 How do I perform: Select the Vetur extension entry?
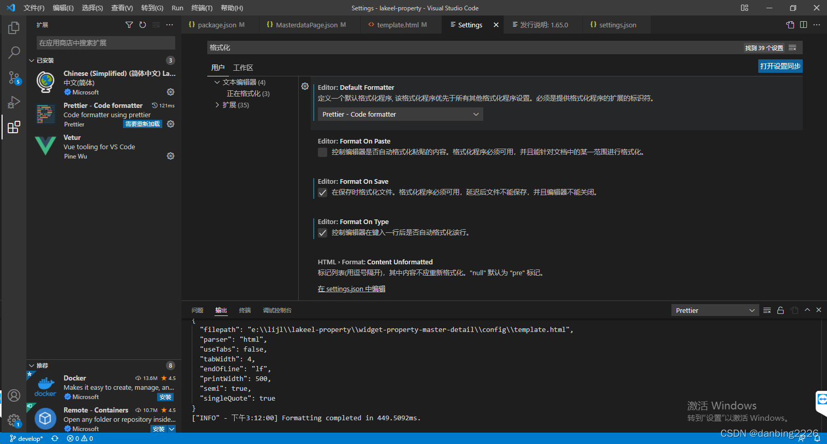(104, 147)
